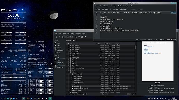Save the dnf.conf document in KWrite

[x=115, y=10]
